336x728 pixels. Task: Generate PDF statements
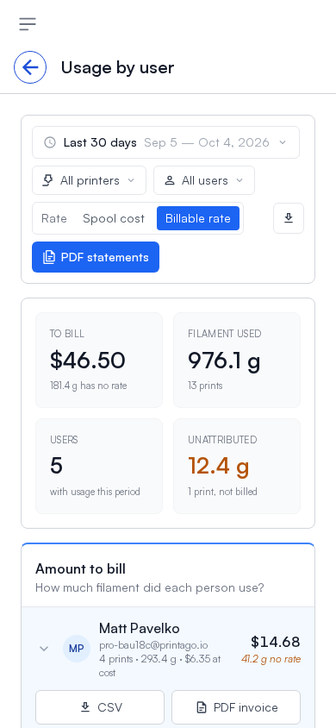coord(96,257)
